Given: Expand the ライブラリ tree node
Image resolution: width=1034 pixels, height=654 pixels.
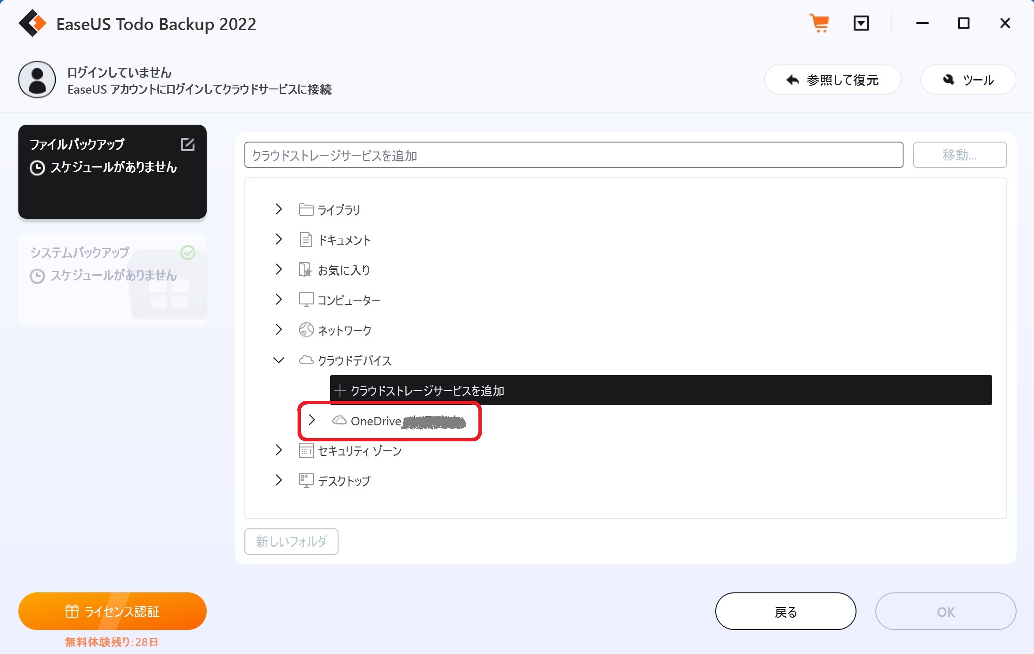Looking at the screenshot, I should [279, 209].
